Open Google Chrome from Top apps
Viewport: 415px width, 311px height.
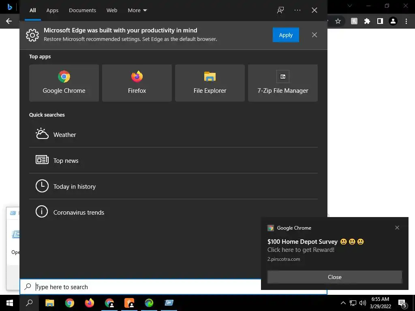tap(64, 83)
